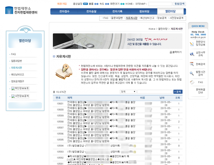Click attachment icon on post 10594
Screen dimensions: 214x165
point(135,146)
